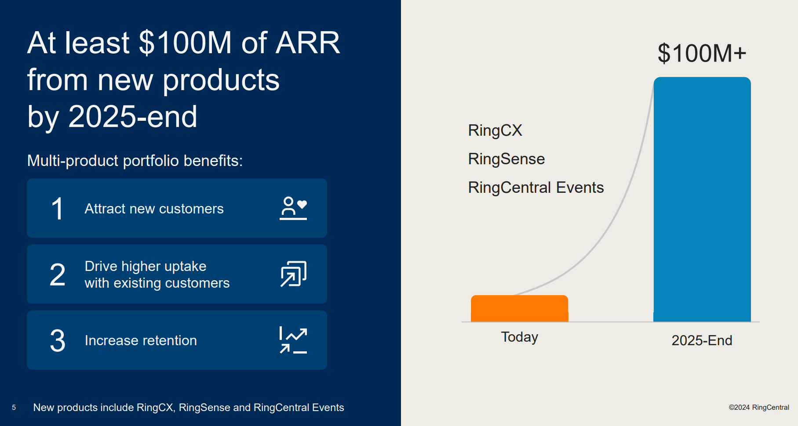Click 'Multi-product portfolio benefits:' subtitle
The image size is (798, 426).
pyautogui.click(x=135, y=161)
